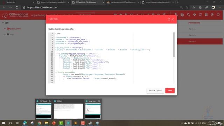Click the Arduino icon on taskbar
Viewport: 224px width, 126px height.
[68, 123]
